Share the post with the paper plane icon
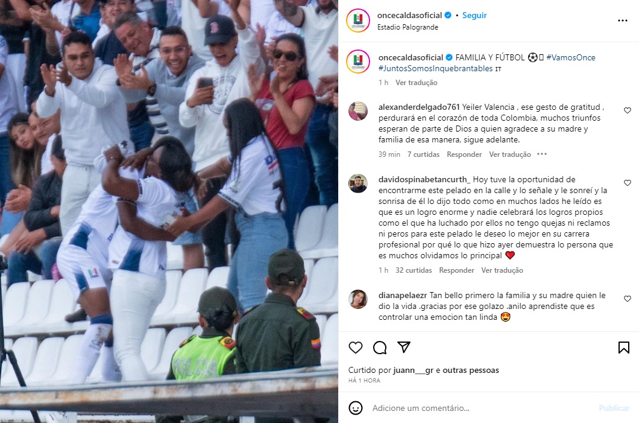 pos(403,347)
